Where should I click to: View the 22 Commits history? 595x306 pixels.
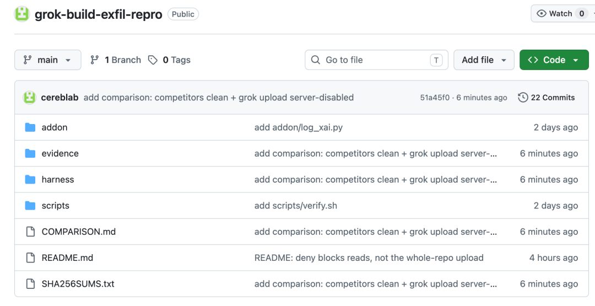(547, 98)
